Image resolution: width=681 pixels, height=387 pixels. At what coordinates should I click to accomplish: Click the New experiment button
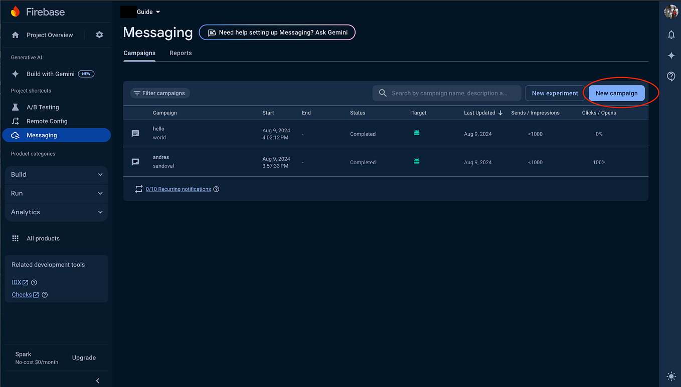point(555,93)
